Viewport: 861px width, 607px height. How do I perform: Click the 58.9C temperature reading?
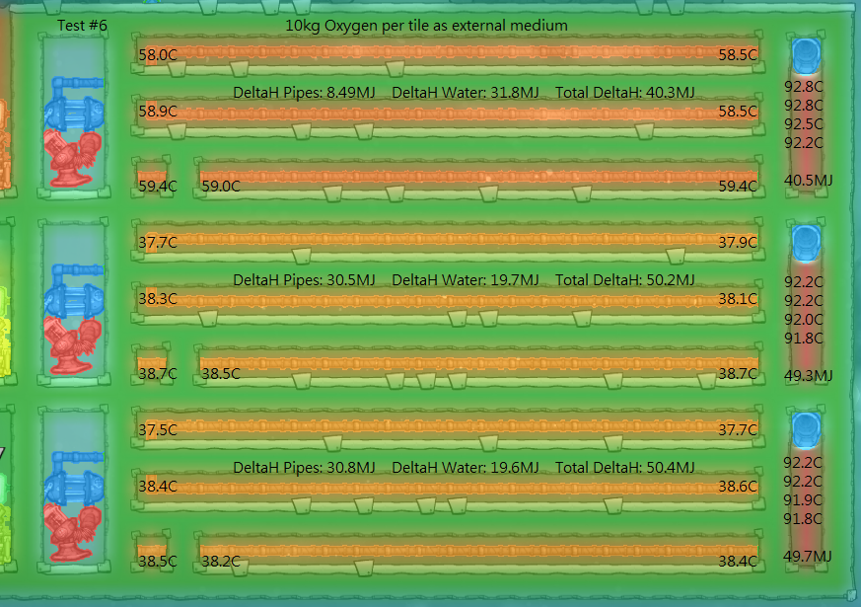[x=158, y=112]
